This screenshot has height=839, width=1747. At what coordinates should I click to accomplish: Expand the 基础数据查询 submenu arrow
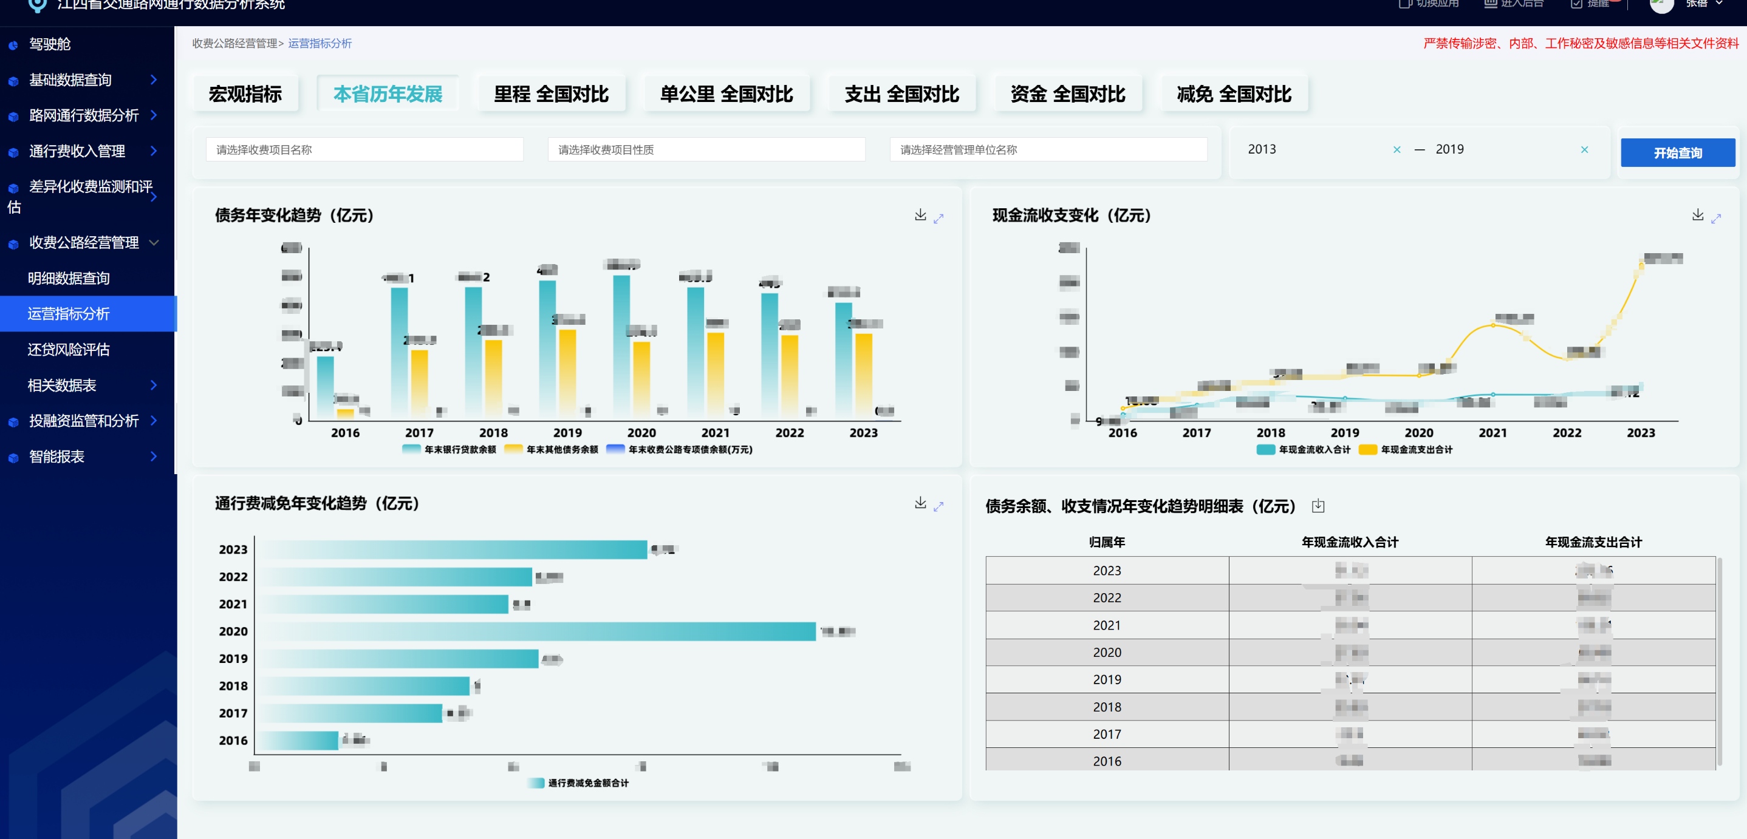tap(154, 80)
